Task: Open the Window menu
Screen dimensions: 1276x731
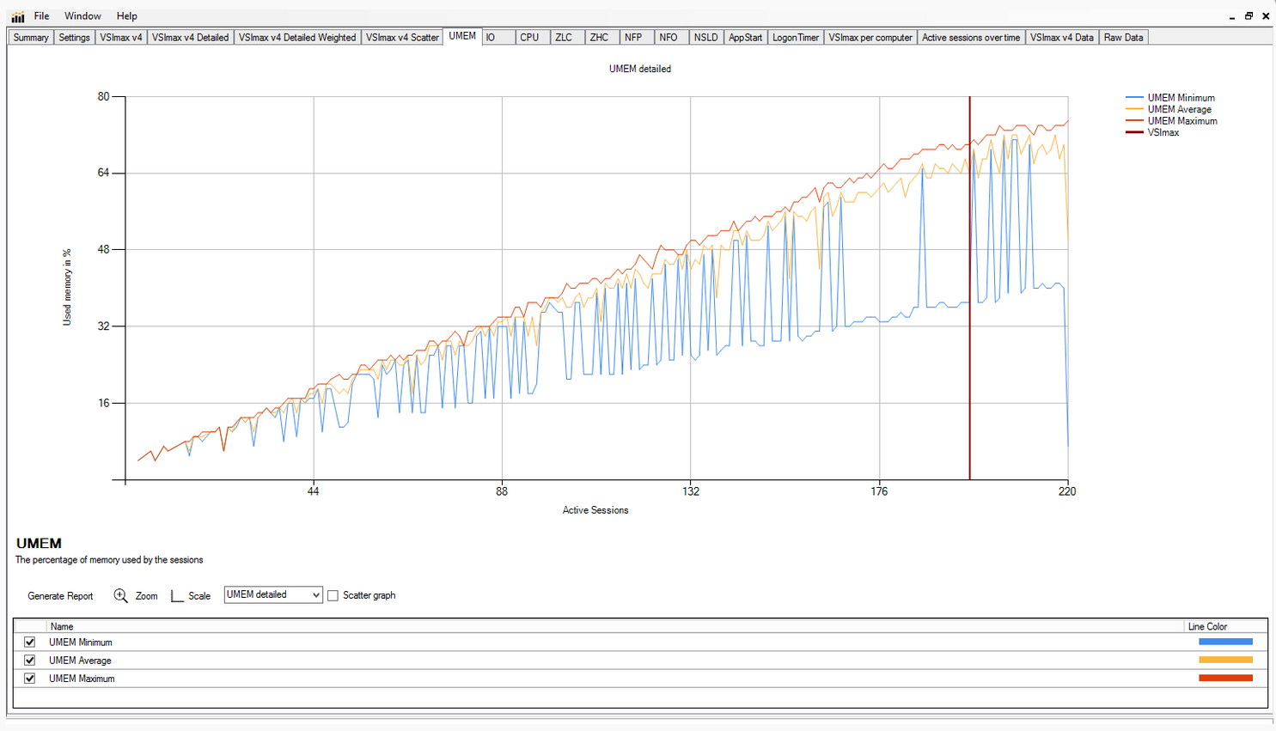Action: (x=82, y=16)
